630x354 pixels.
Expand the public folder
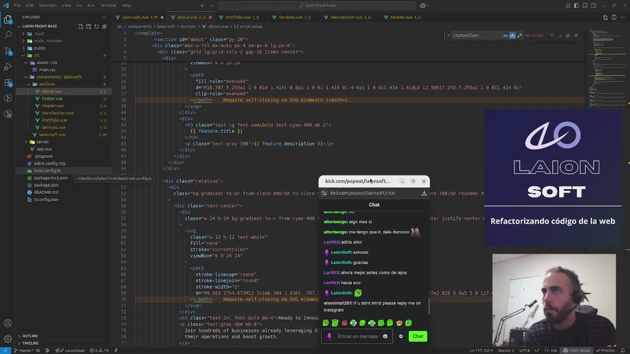[24, 48]
